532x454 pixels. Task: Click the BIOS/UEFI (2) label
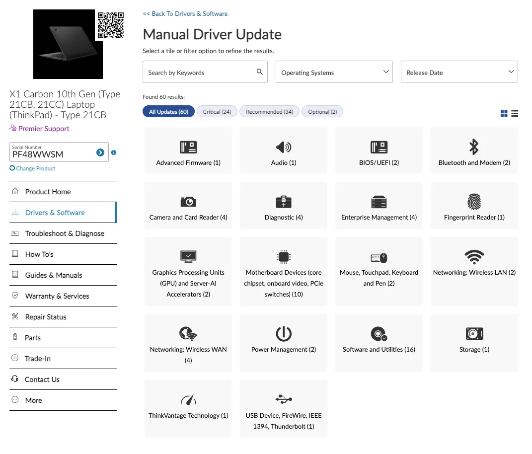(379, 163)
